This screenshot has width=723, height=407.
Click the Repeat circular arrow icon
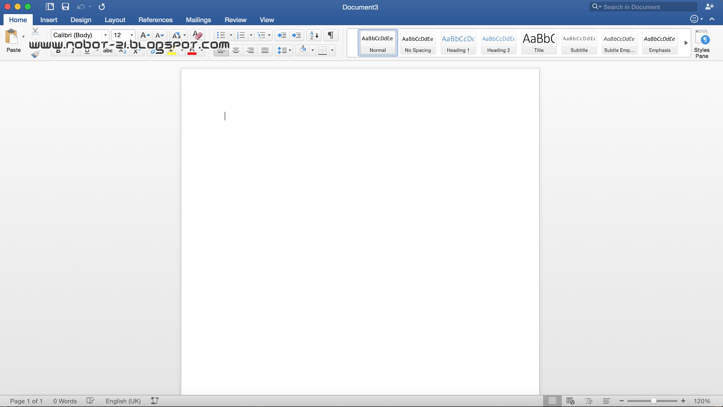102,7
